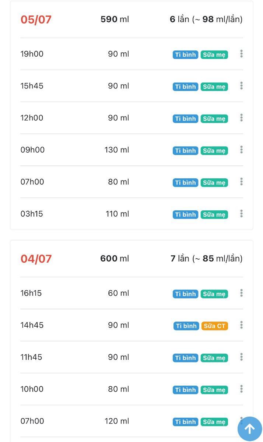Open kebab menu for 10h00 80 ml entry
The image size is (263, 442).
[x=241, y=389]
